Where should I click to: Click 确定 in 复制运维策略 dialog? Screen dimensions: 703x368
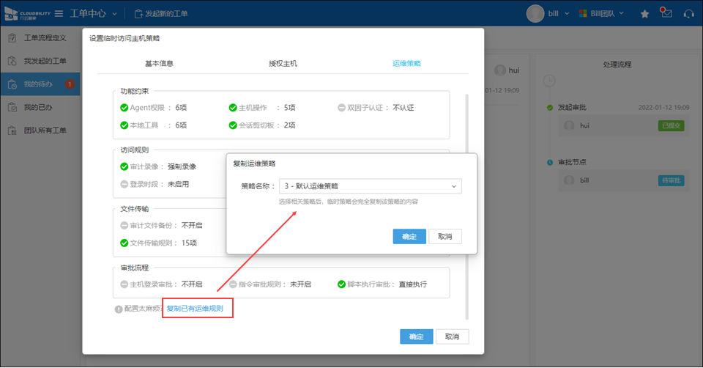(x=409, y=237)
